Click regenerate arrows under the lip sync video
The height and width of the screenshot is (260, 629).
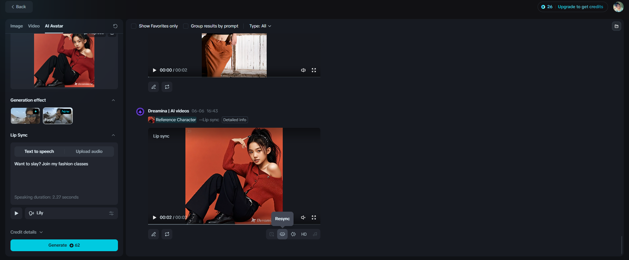coord(167,234)
